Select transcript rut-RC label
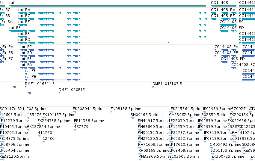 pyautogui.click(x=24, y=16)
